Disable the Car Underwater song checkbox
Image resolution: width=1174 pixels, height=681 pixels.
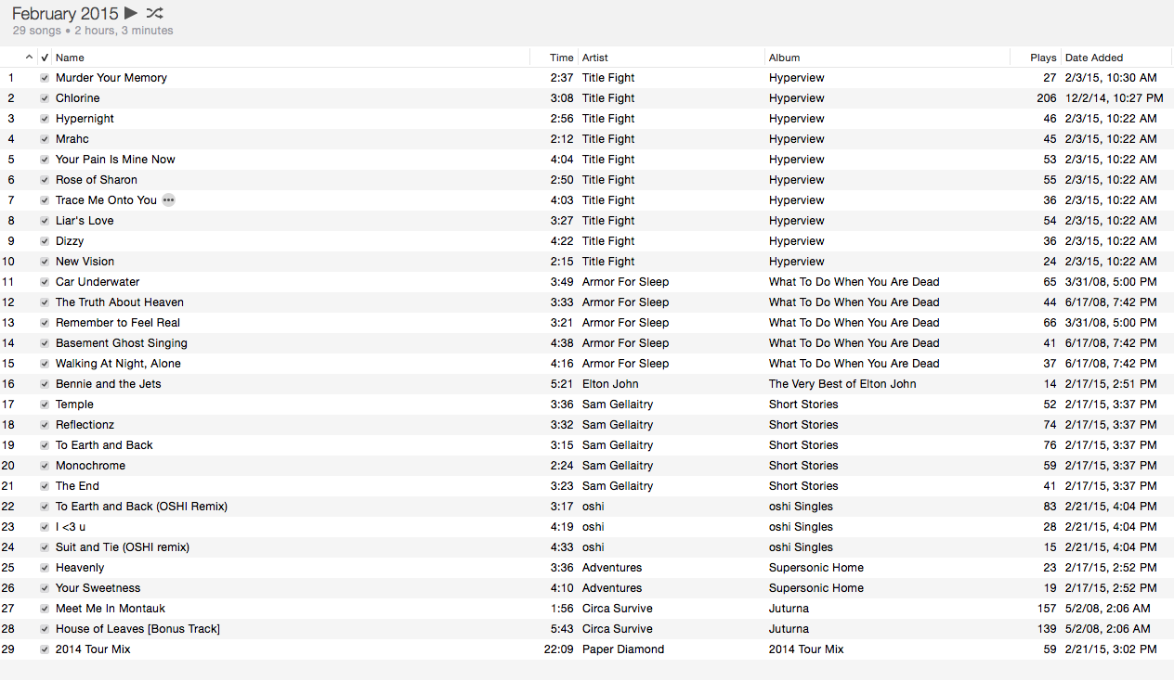[45, 282]
